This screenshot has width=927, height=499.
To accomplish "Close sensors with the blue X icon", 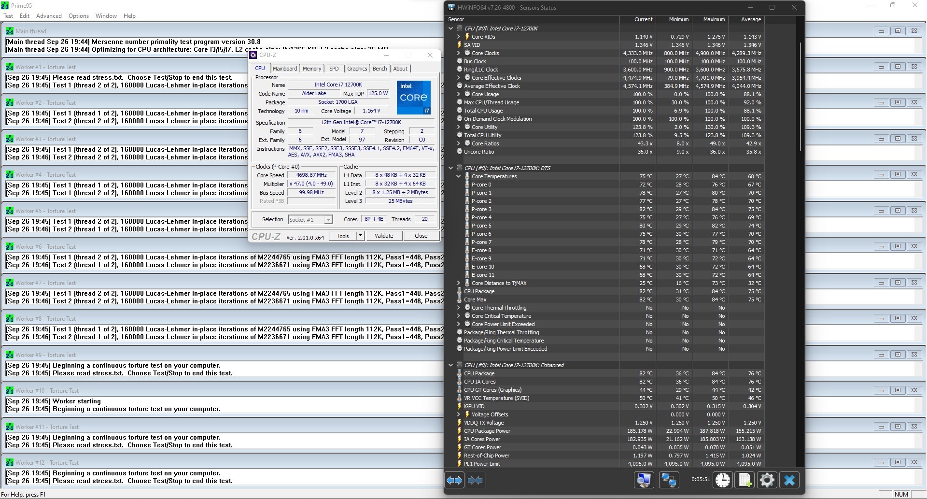I will click(x=789, y=480).
